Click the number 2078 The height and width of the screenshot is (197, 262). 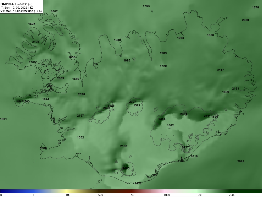tap(81, 94)
